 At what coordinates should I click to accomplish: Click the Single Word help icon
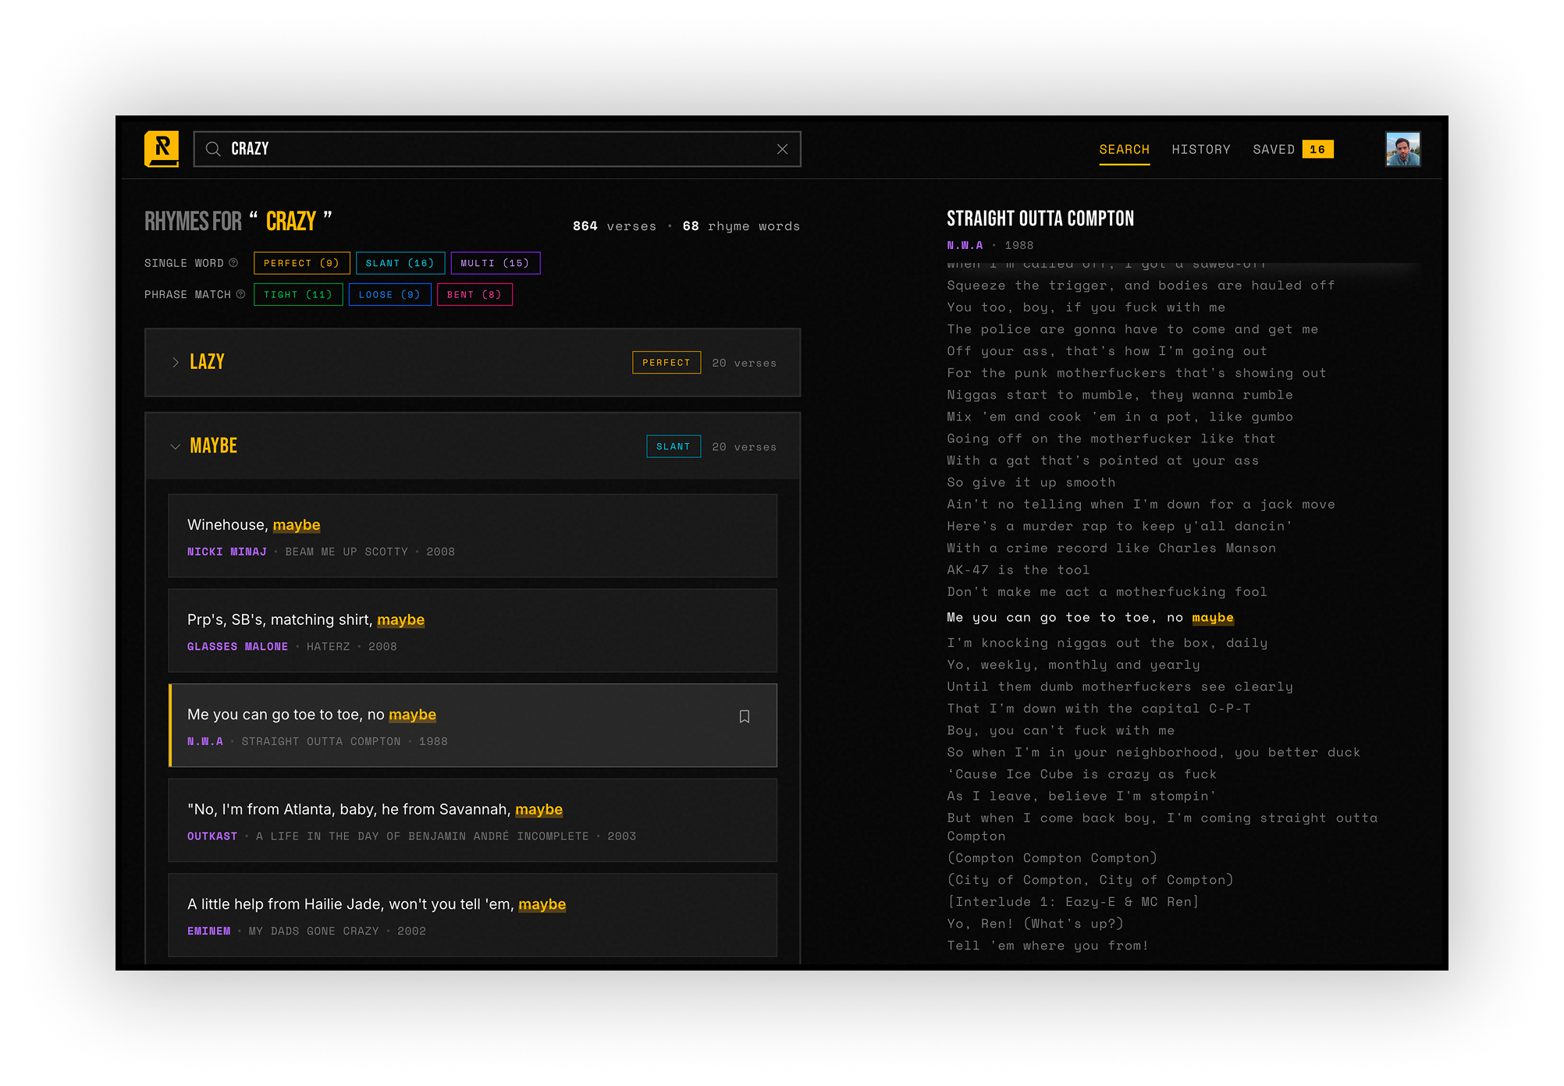[233, 263]
